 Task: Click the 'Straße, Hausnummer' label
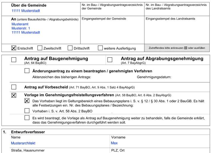tap(28, 150)
